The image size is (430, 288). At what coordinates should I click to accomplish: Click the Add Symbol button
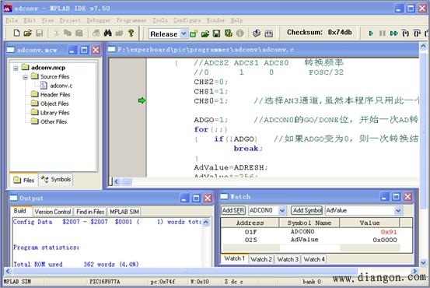pyautogui.click(x=307, y=211)
